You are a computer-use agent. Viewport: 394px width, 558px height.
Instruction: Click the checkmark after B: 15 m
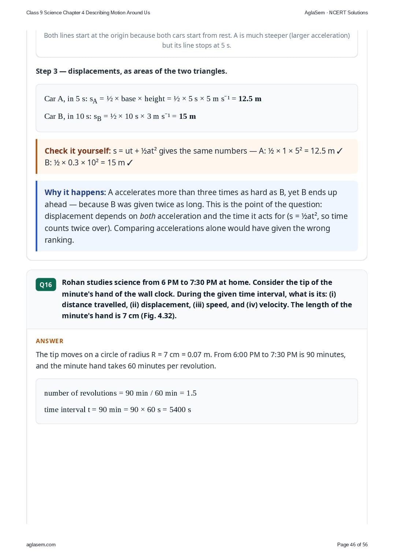pyautogui.click(x=130, y=163)
